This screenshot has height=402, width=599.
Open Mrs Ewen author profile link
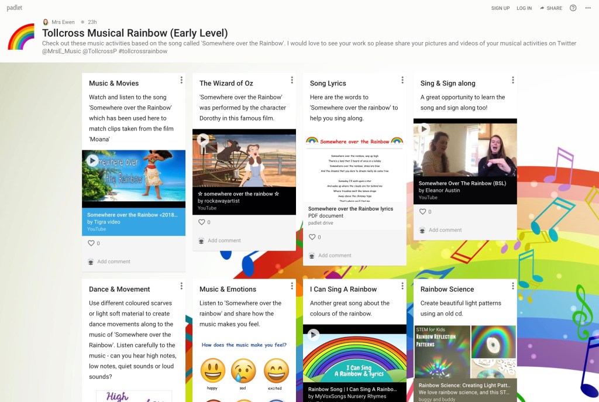pyautogui.click(x=63, y=22)
